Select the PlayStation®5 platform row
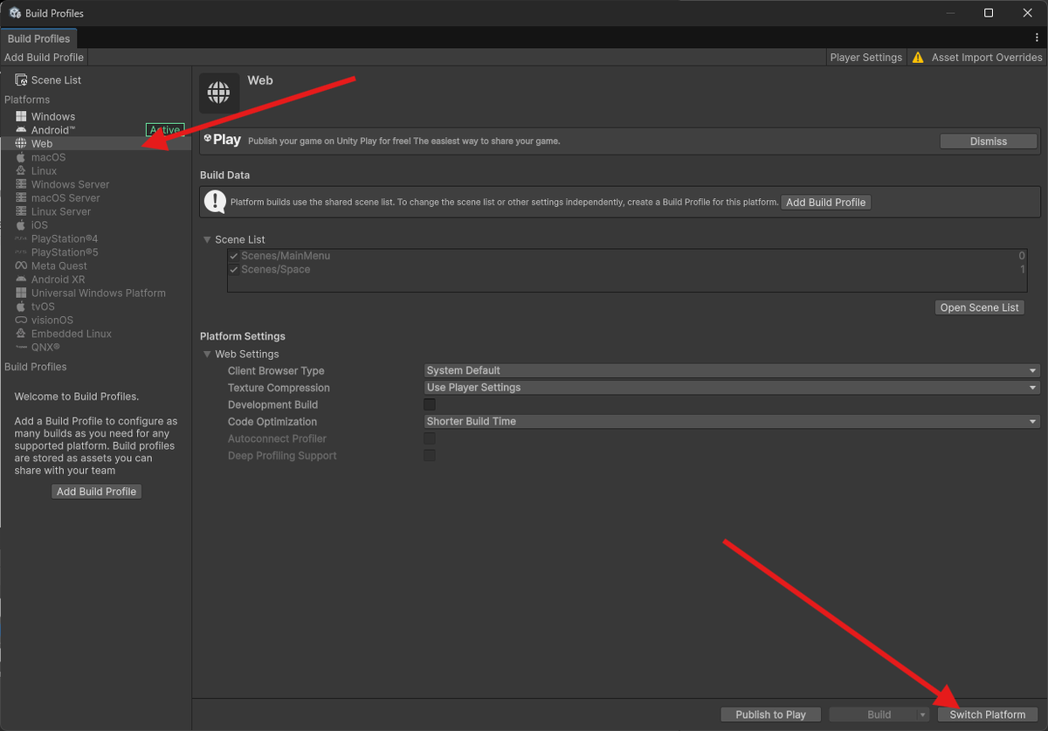 tap(96, 252)
